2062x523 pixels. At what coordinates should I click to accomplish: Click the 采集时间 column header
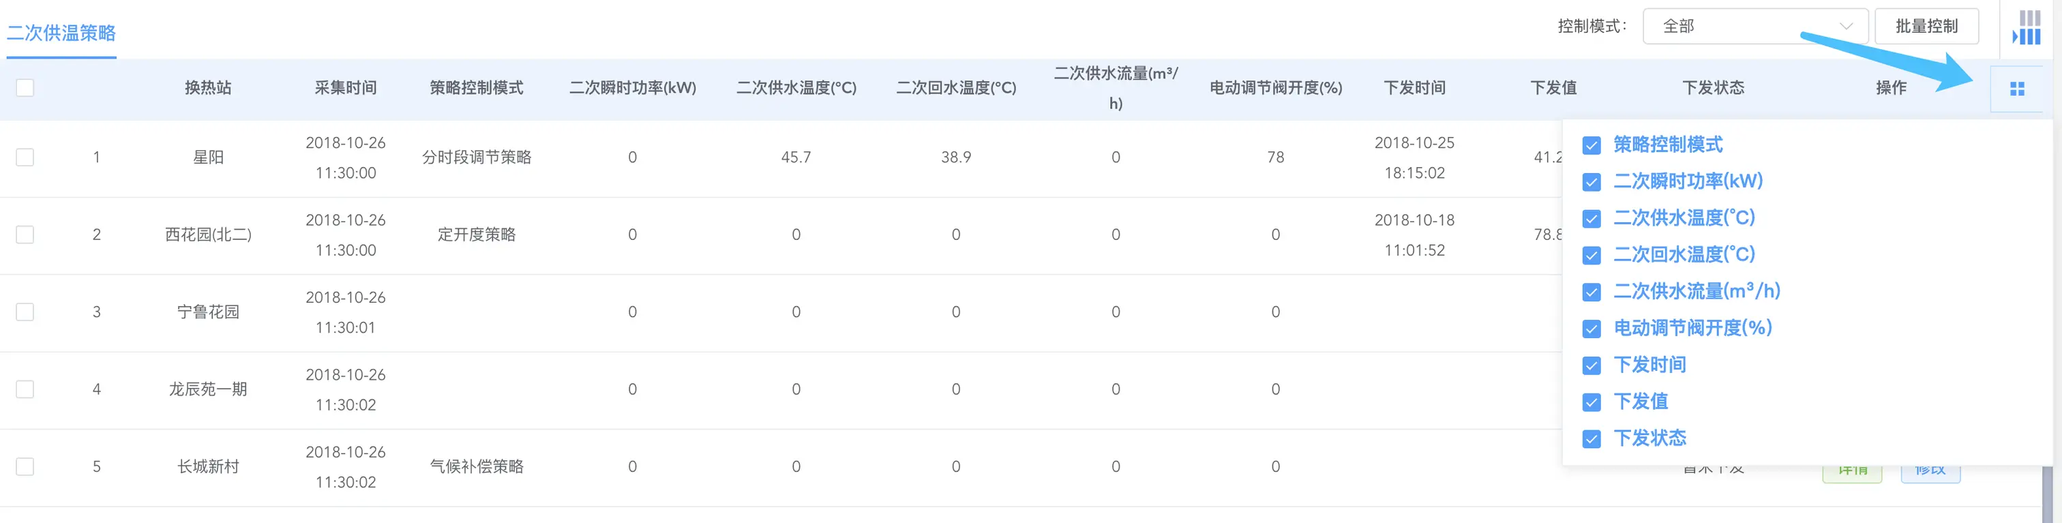(345, 87)
